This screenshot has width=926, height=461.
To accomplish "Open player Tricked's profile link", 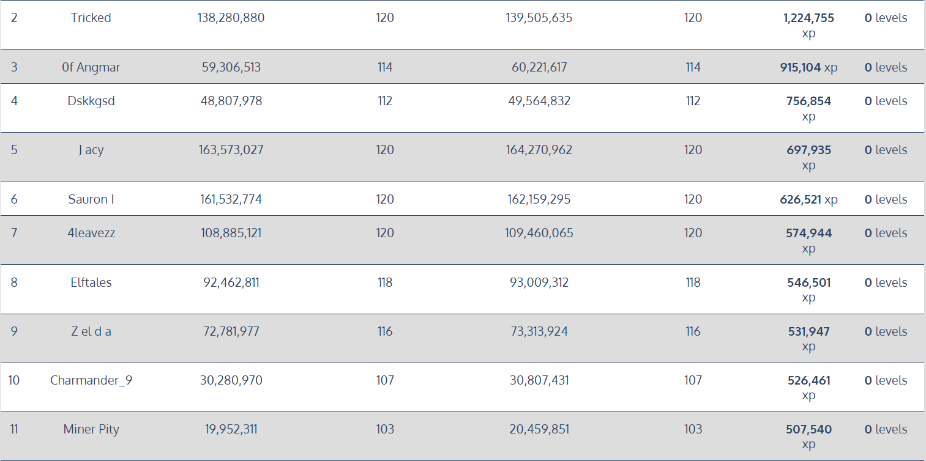I will coord(91,18).
